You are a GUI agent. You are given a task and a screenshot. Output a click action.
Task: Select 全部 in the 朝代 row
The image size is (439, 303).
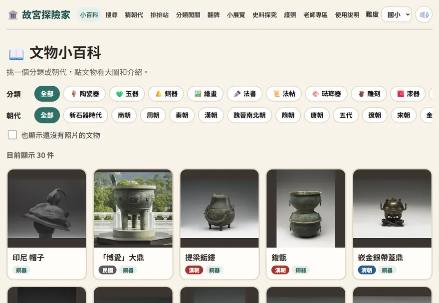pyautogui.click(x=47, y=115)
